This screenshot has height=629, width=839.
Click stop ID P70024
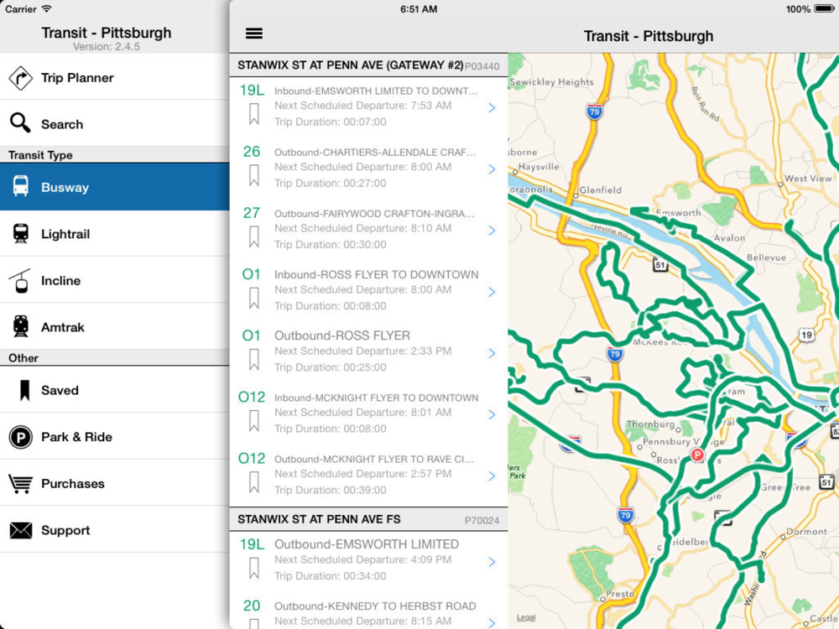482,521
